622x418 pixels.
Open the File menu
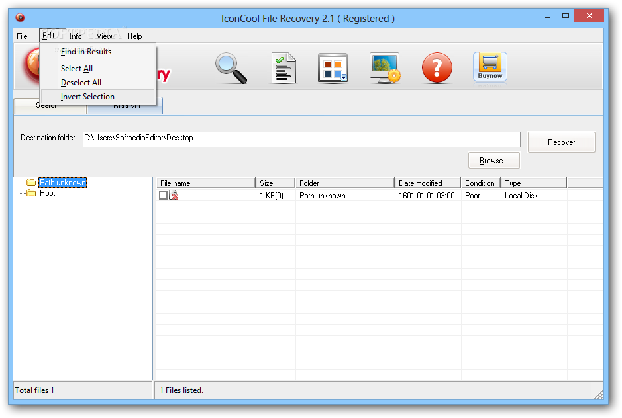tap(22, 36)
